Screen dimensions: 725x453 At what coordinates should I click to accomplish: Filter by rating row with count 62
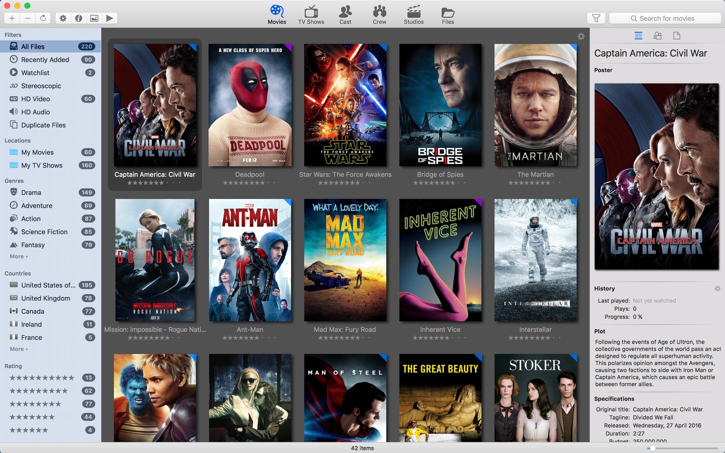click(x=50, y=391)
